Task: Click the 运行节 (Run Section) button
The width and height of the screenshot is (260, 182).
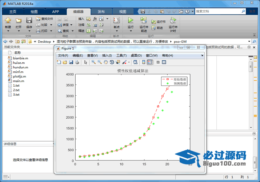Action: coord(159,22)
